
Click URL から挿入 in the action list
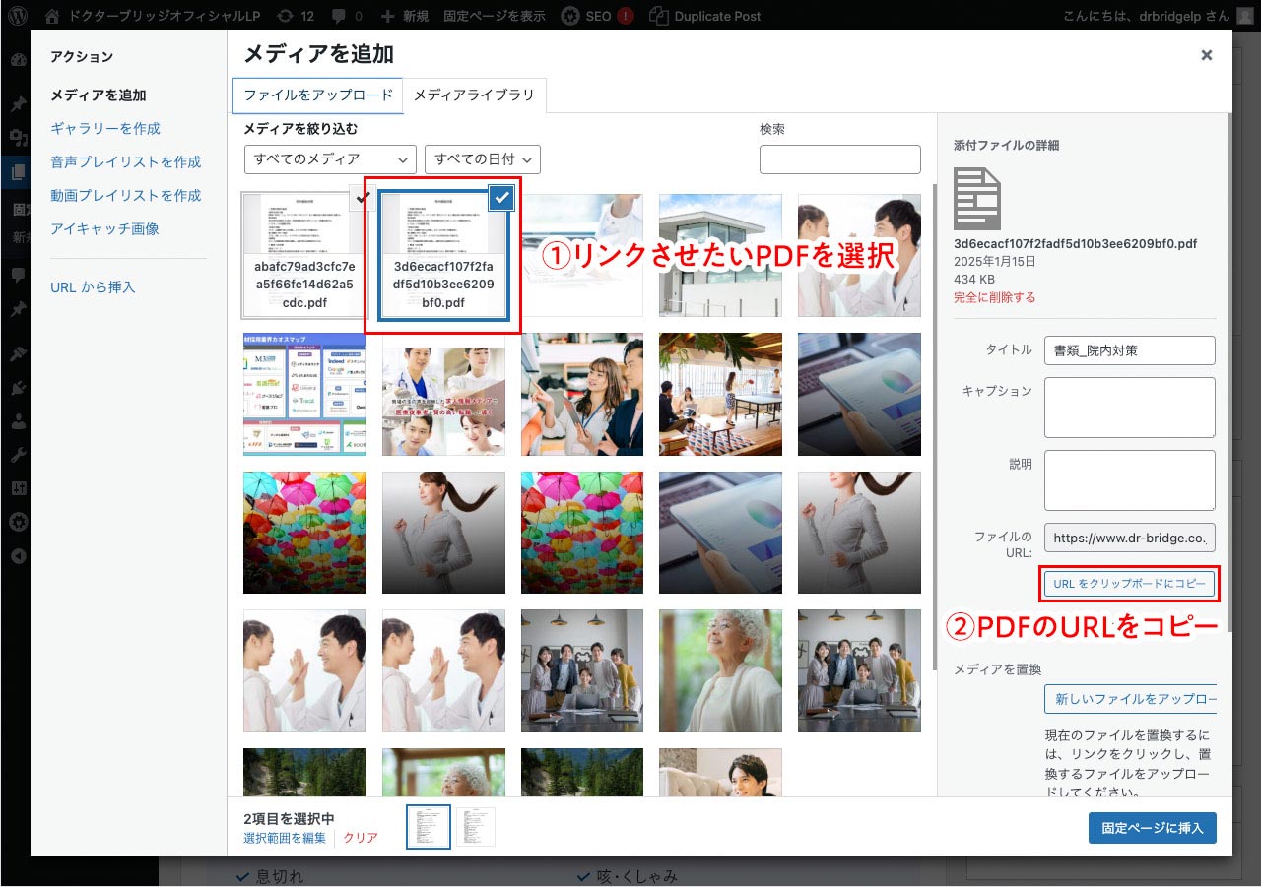coord(93,287)
